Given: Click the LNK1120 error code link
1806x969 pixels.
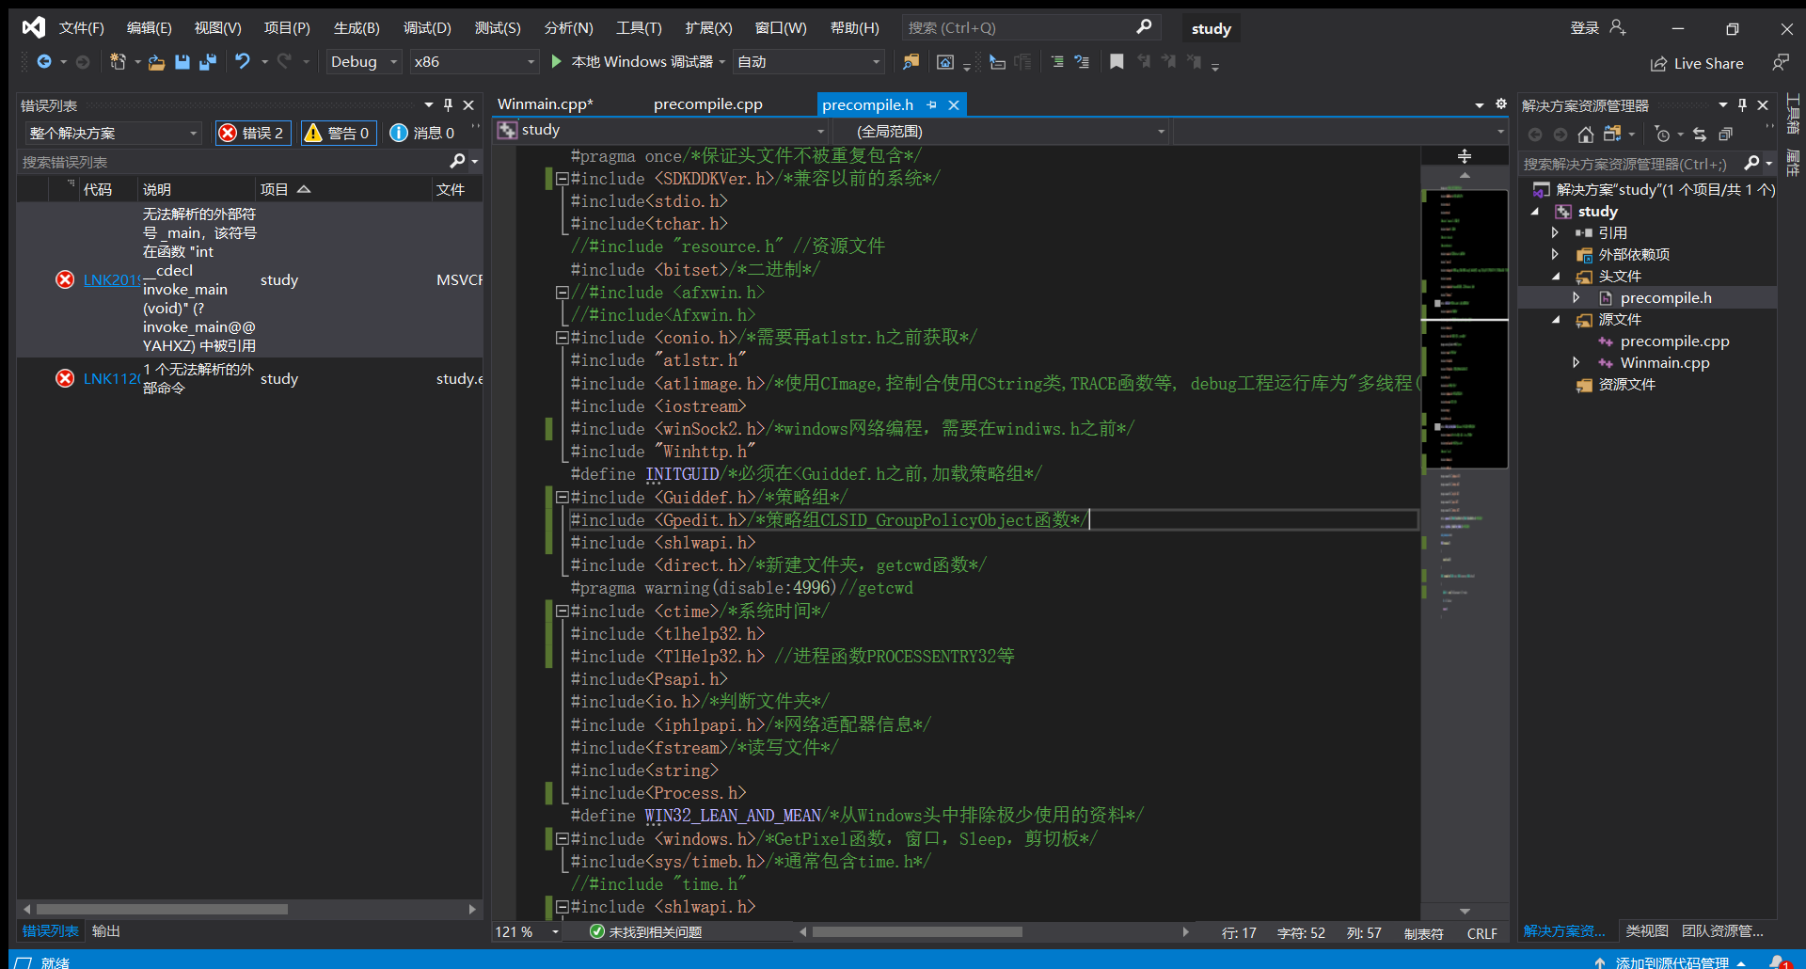Looking at the screenshot, I should point(111,378).
